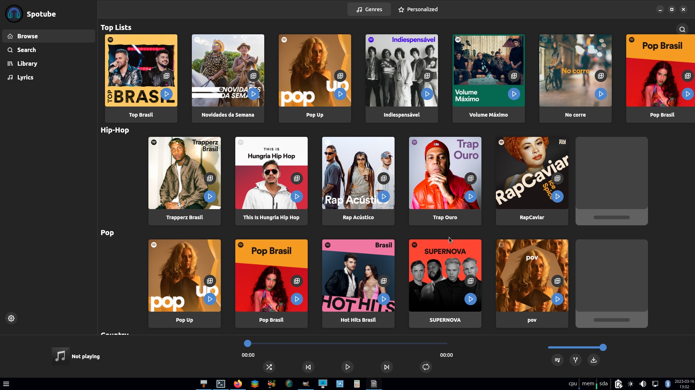The width and height of the screenshot is (695, 390).
Task: Play the Top Brasil playlist
Action: 167,94
